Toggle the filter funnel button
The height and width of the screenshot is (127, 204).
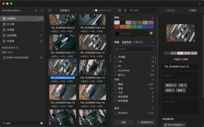click(125, 10)
